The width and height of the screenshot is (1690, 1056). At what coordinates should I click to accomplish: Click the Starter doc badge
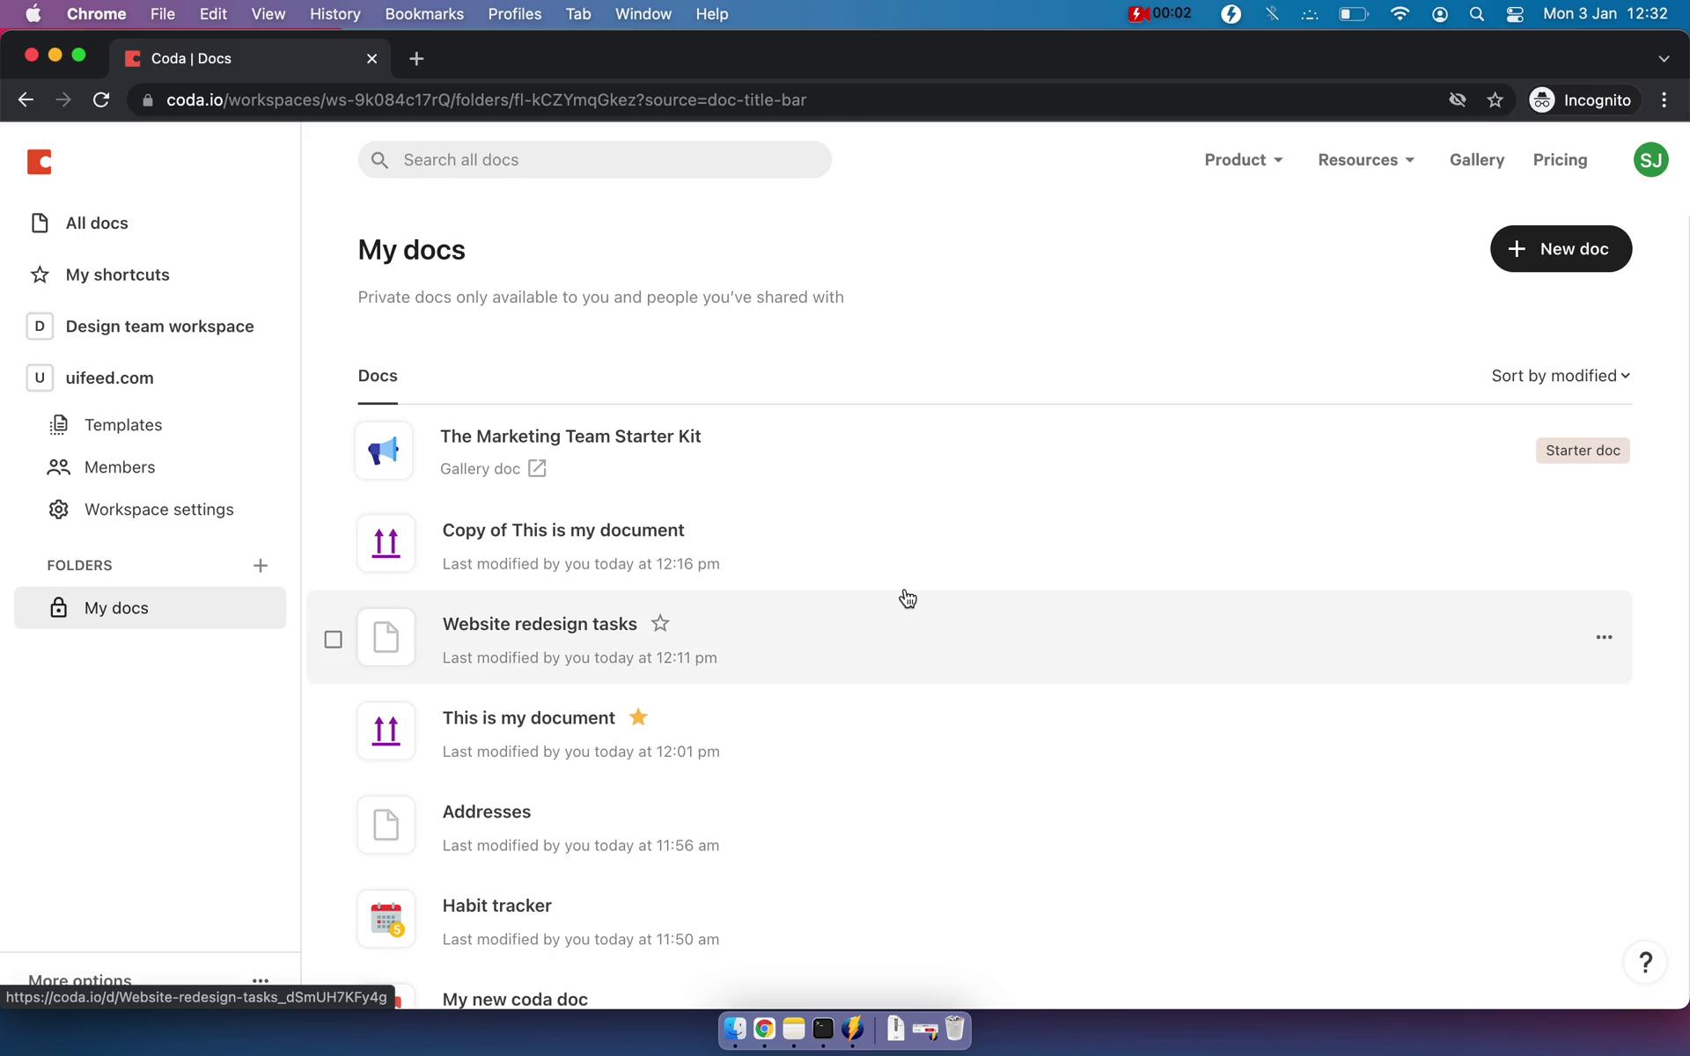pyautogui.click(x=1583, y=451)
